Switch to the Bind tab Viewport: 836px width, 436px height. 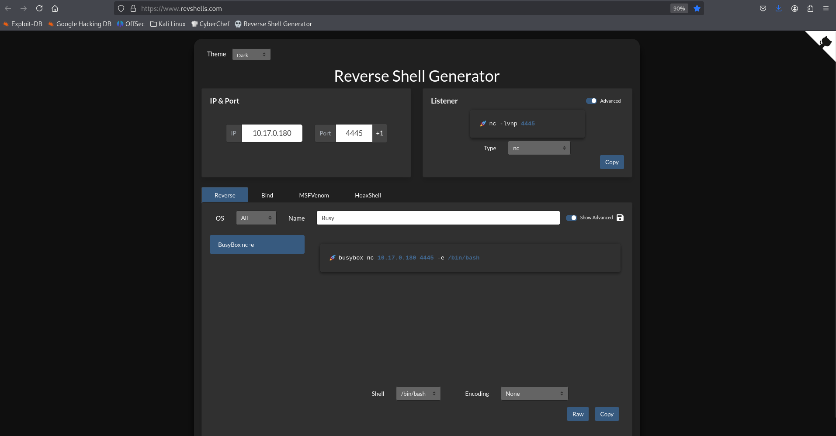point(267,195)
